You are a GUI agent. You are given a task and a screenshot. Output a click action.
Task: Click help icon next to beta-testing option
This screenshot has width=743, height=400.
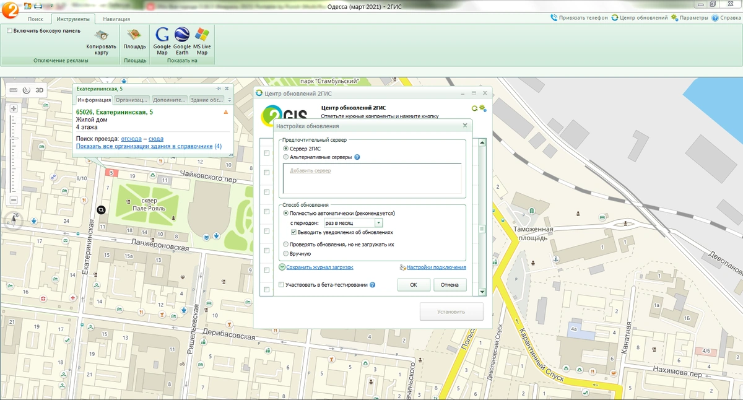[x=373, y=285]
